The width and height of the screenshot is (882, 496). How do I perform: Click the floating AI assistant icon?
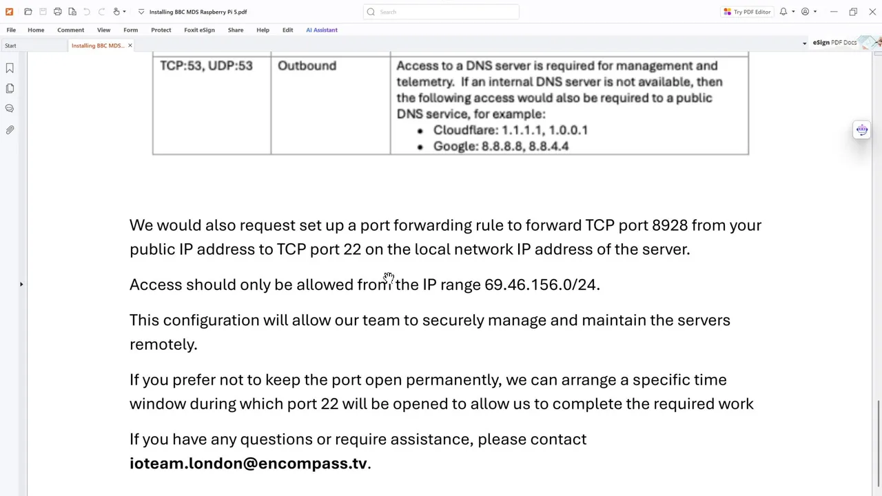point(861,130)
